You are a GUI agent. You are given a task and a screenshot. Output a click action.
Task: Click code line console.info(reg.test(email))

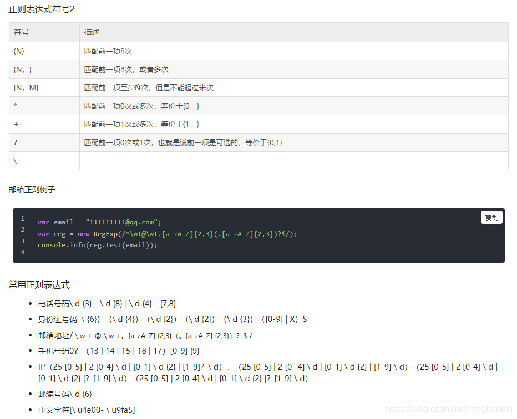tap(97, 245)
